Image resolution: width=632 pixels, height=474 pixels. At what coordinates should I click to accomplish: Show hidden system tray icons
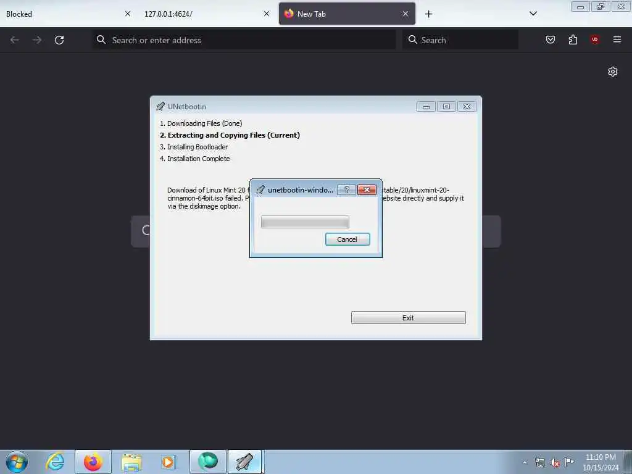[x=525, y=463]
